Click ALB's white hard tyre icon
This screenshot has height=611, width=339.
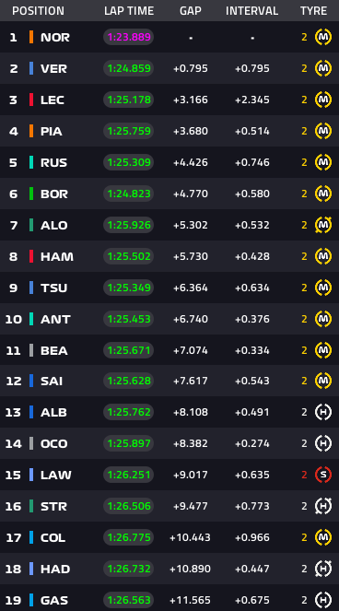(x=323, y=412)
